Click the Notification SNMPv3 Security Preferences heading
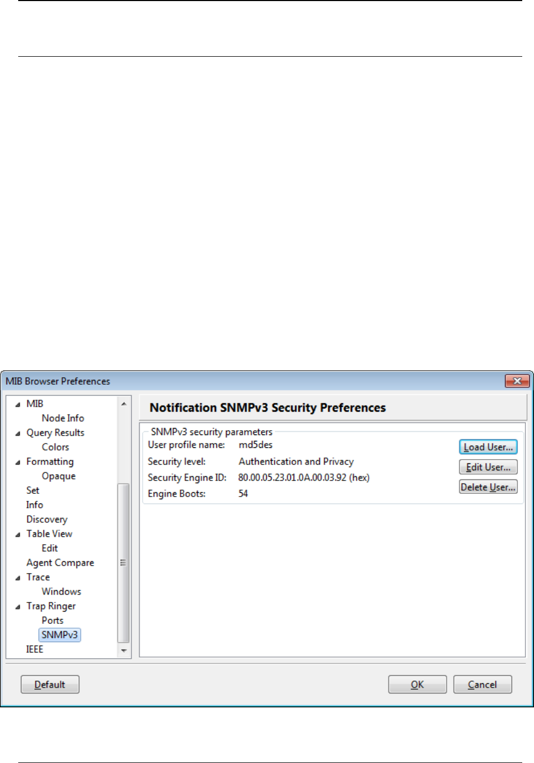Viewport: 534px width, 763px height. pyautogui.click(x=268, y=408)
